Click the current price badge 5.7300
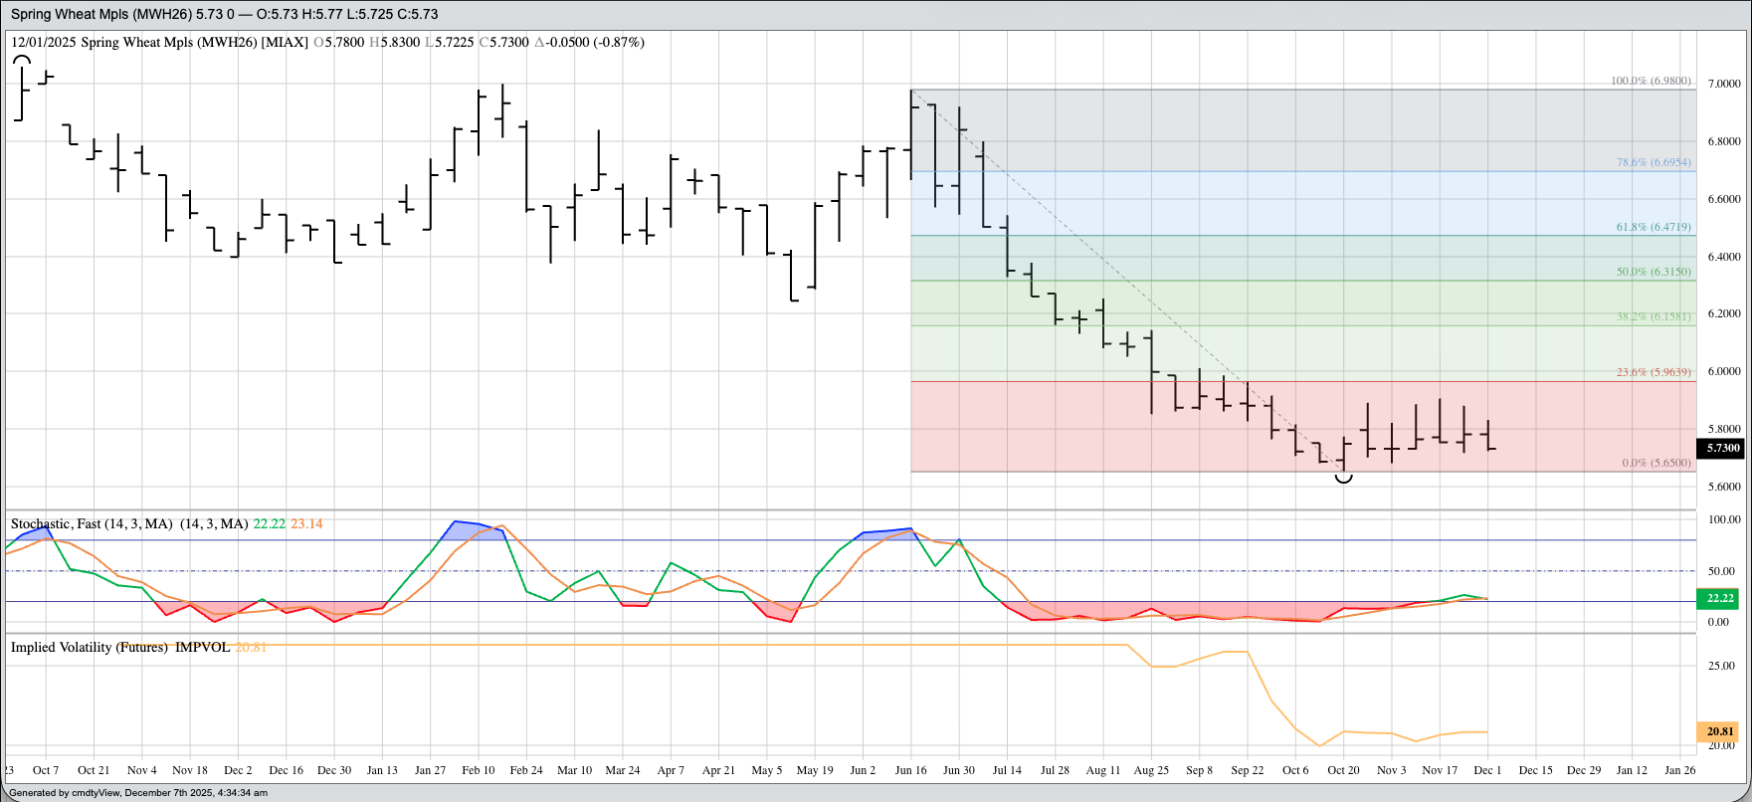The height and width of the screenshot is (802, 1752). point(1722,449)
